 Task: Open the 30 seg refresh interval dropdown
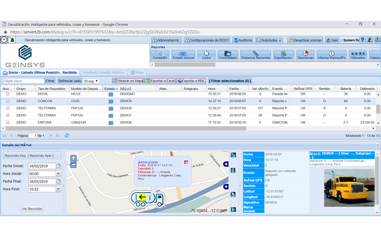click(91, 81)
